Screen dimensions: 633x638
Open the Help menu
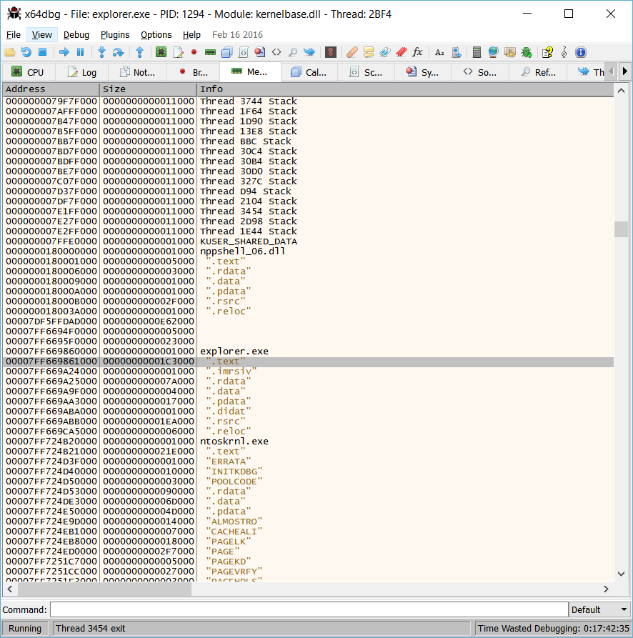click(x=191, y=34)
